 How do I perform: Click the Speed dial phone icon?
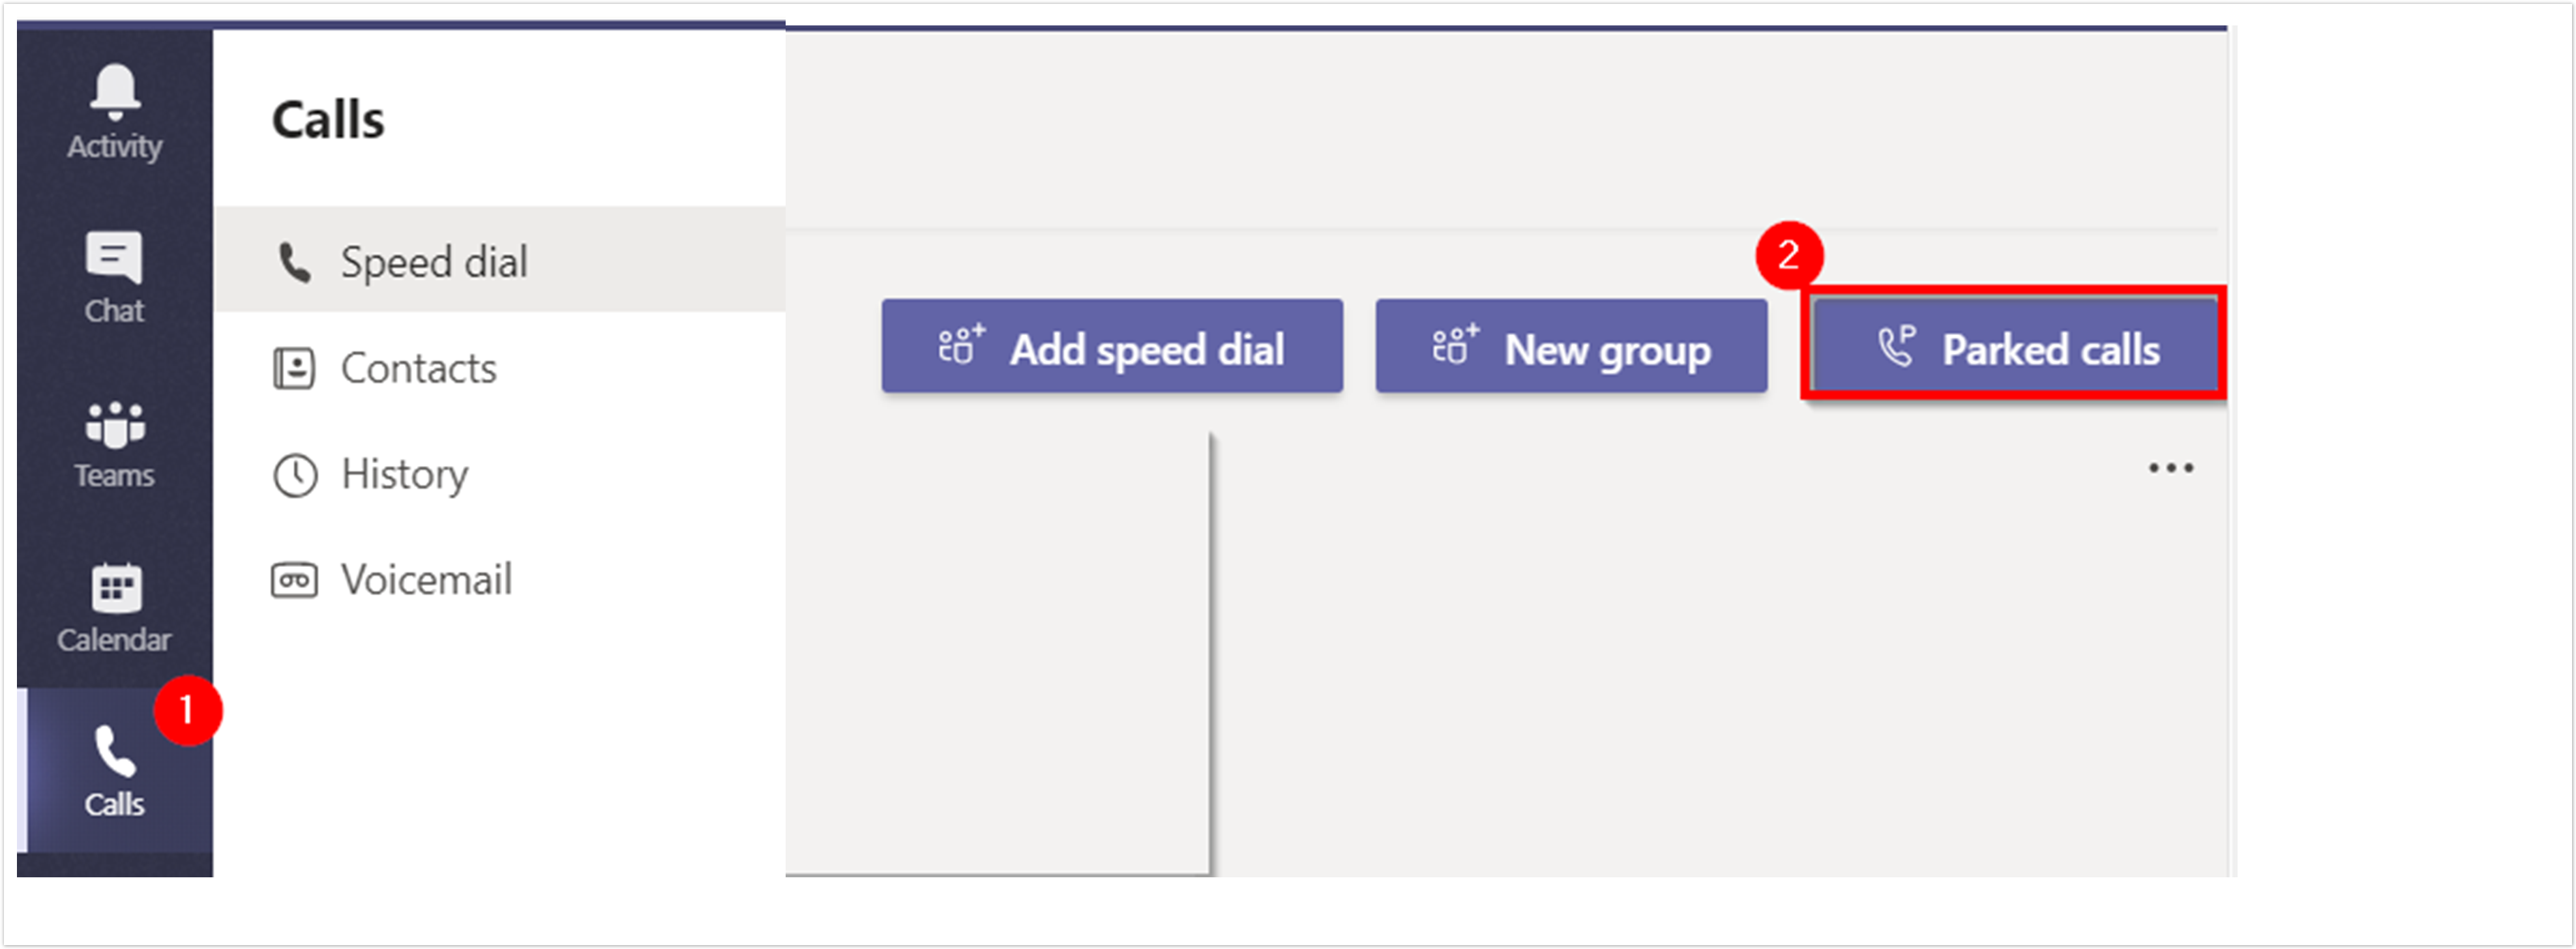[294, 262]
